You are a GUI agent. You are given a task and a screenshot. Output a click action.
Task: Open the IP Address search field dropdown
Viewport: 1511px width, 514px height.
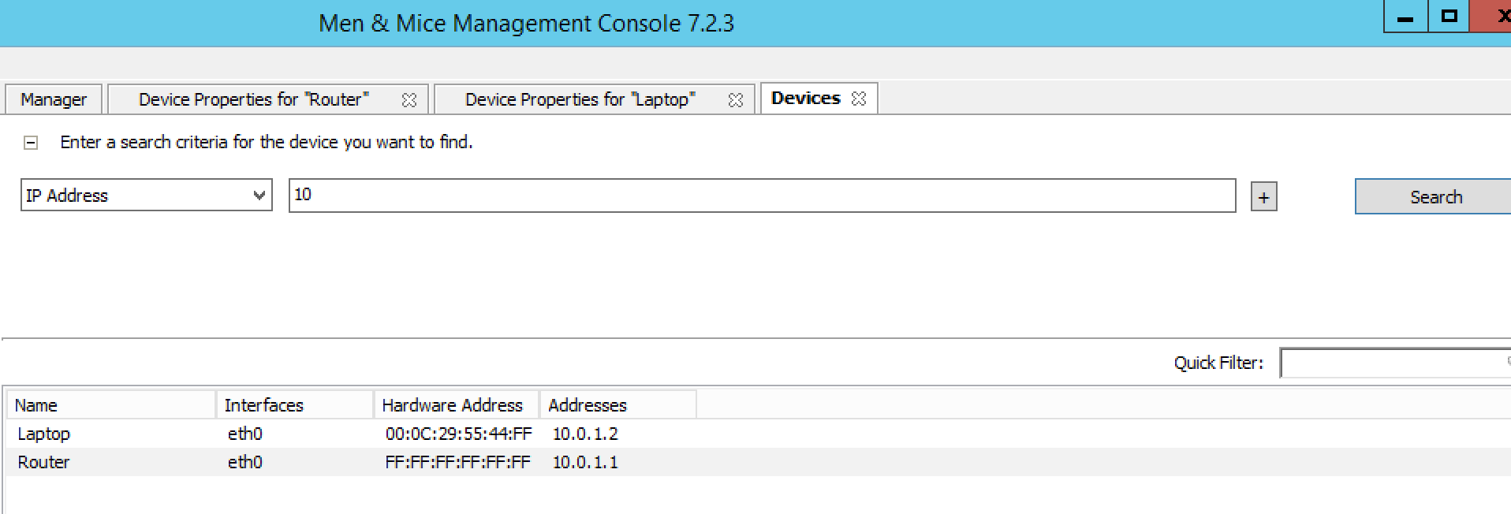tap(259, 196)
